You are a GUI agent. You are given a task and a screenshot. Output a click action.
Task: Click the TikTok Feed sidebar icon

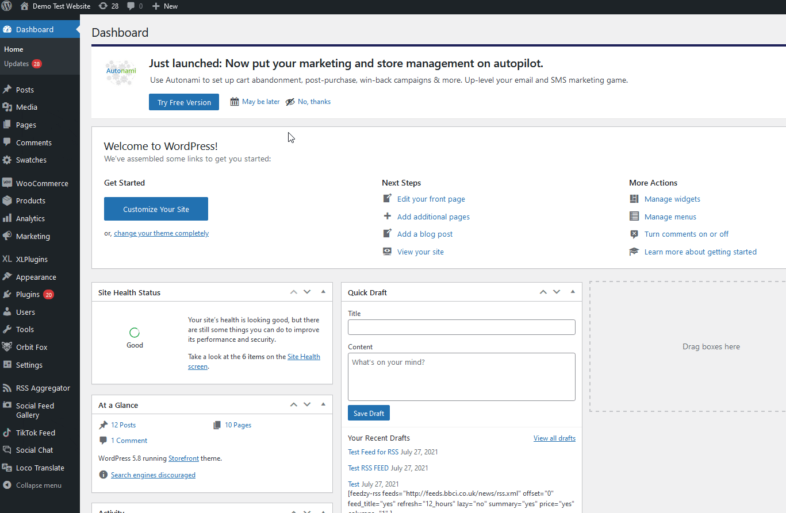8,433
